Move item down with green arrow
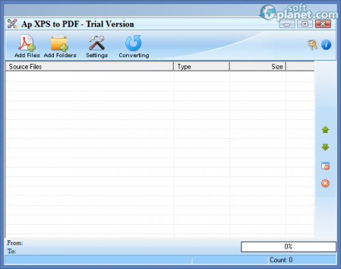The width and height of the screenshot is (341, 269). pos(325,147)
